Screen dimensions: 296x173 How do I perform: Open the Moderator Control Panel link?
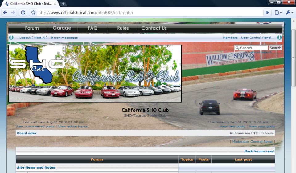tap(253, 142)
